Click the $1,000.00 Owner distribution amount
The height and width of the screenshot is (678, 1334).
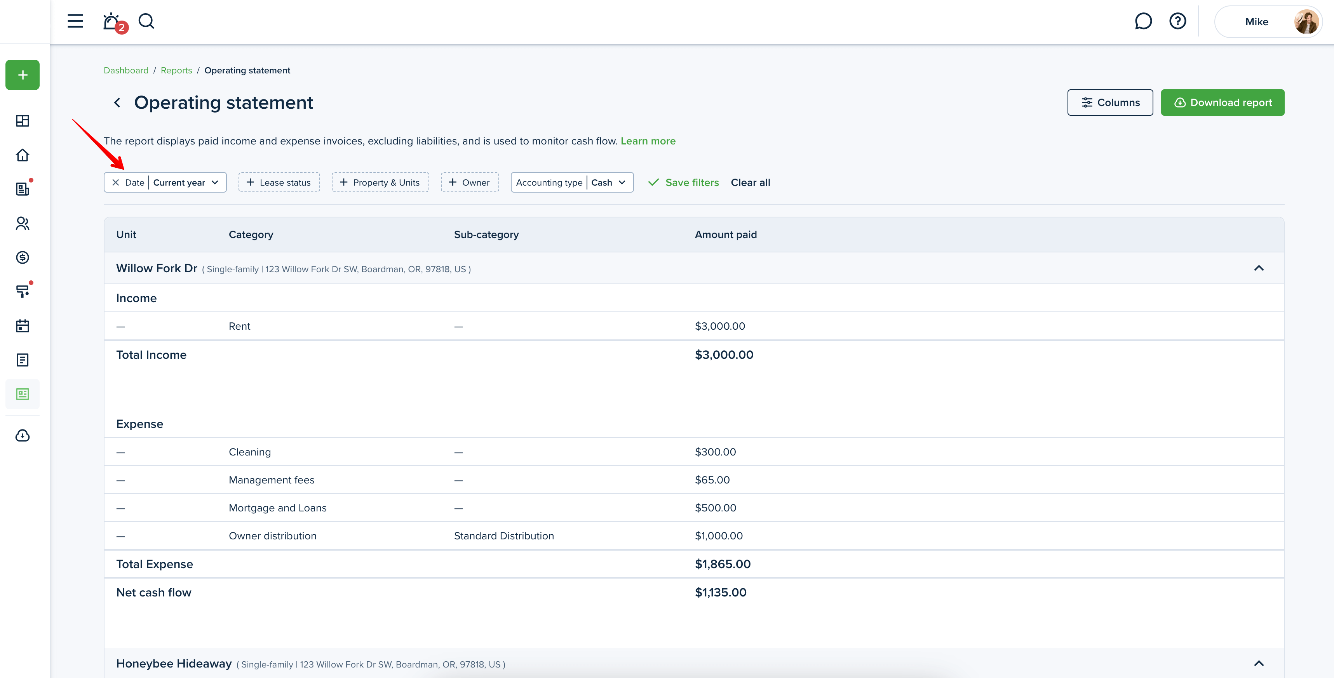(719, 535)
